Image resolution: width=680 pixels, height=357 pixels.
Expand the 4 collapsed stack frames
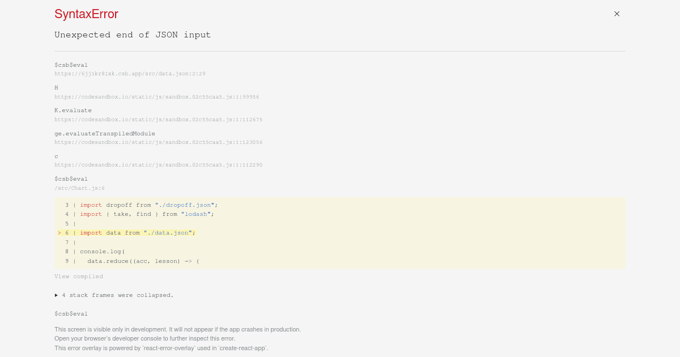(x=114, y=295)
